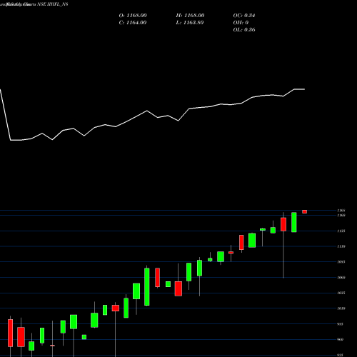Click the high value 'H: 1168.00'
The height and width of the screenshot is (357, 357).
point(190,16)
